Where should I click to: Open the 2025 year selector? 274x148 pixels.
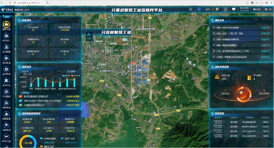pyautogui.click(x=72, y=71)
